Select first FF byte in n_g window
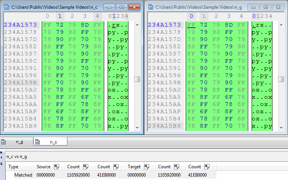 [x=191, y=25]
